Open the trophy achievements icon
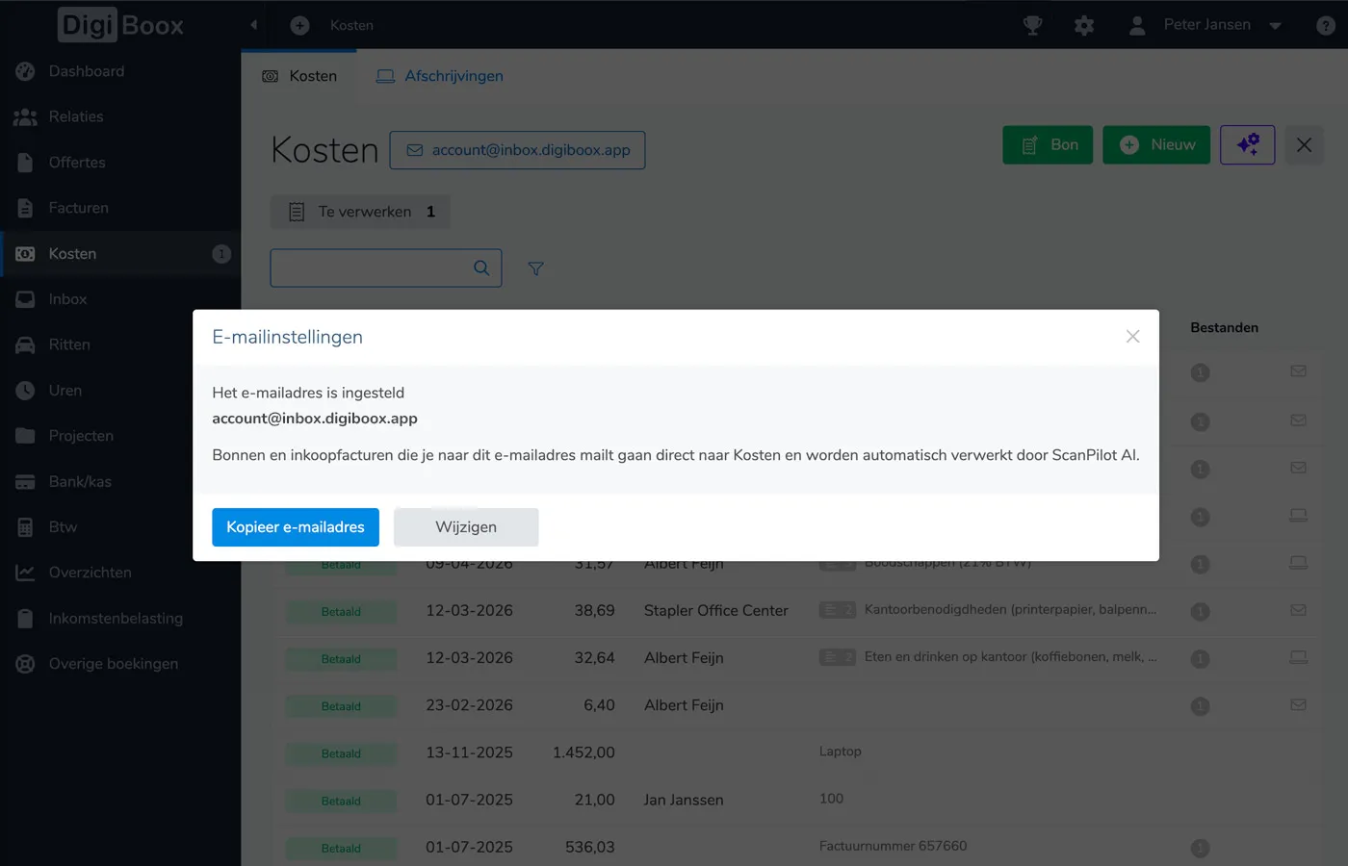Screen dimensions: 1348x866 point(1032,25)
